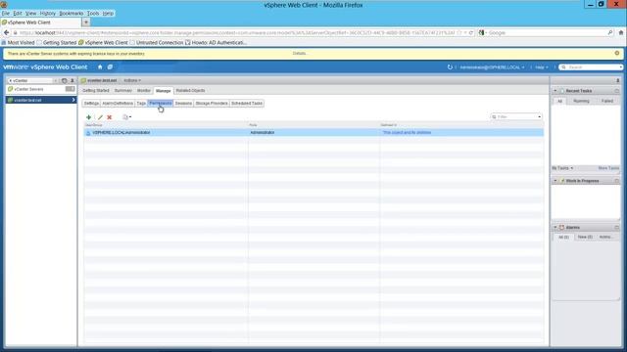Maximize the Work In Progress panel
This screenshot has width=627, height=352.
tap(616, 181)
